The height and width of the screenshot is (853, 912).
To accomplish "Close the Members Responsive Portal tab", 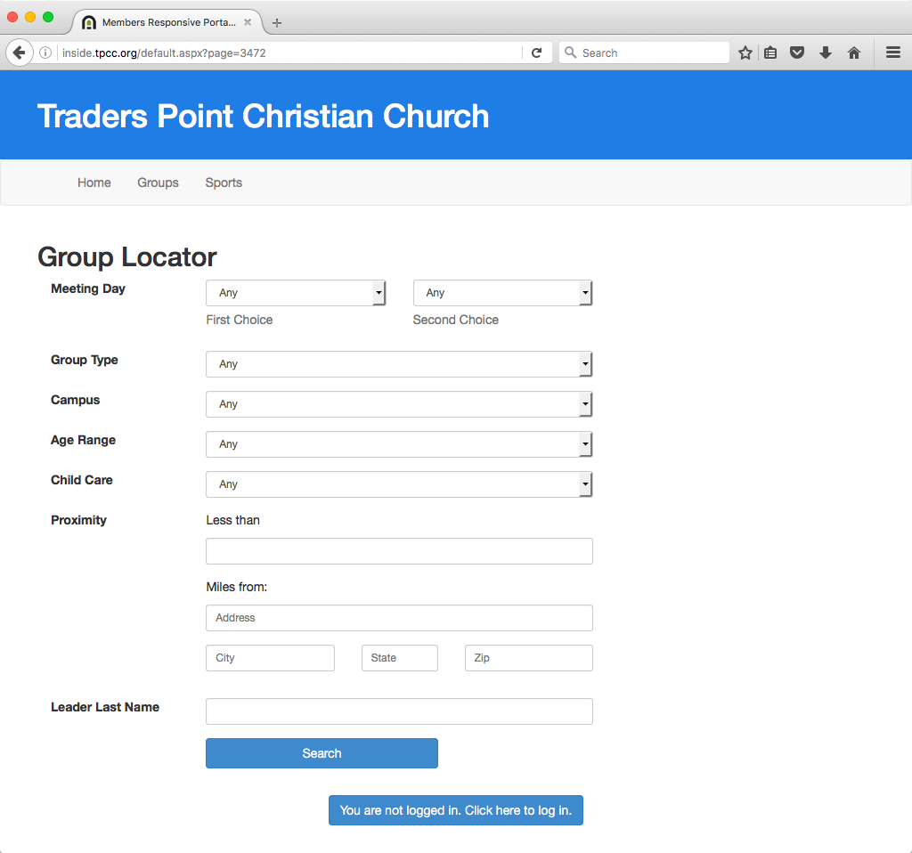I will click(x=248, y=22).
